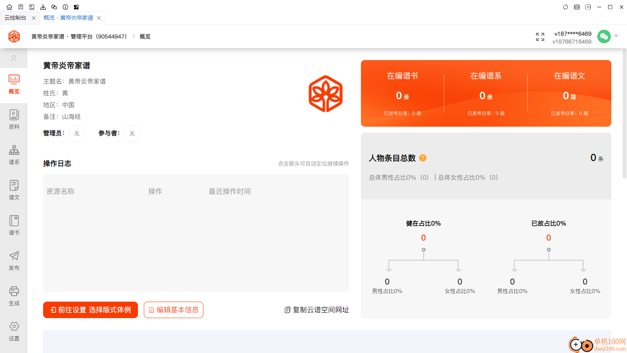Click the 健在占比0% label
This screenshot has height=353, width=627.
point(423,224)
